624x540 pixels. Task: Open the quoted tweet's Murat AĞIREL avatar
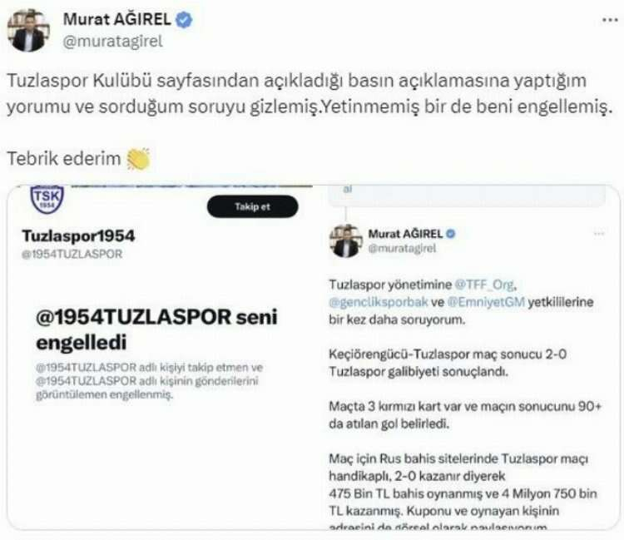(345, 240)
